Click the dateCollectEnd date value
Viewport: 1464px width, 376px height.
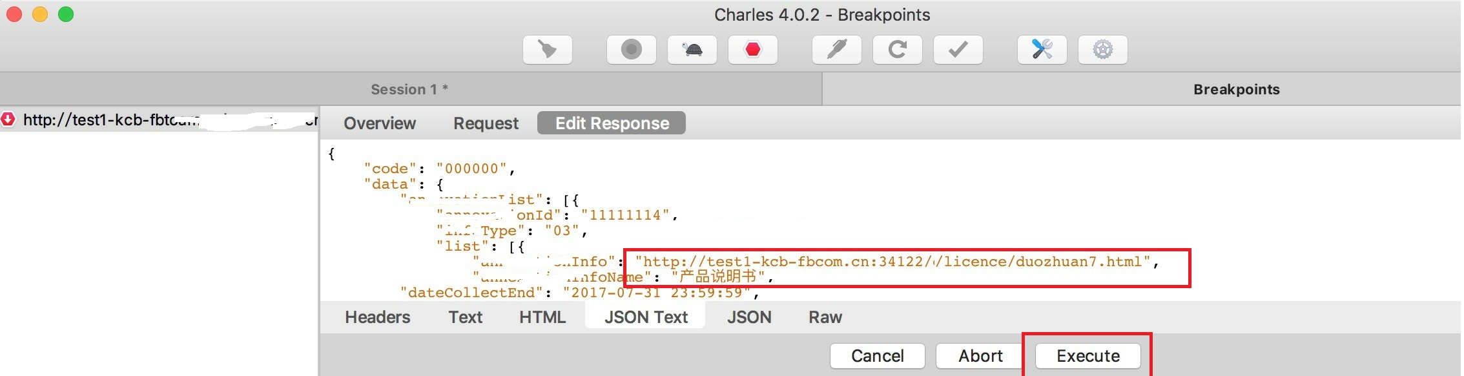point(656,293)
